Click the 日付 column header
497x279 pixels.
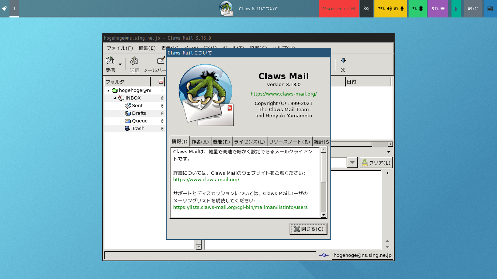click(x=368, y=82)
